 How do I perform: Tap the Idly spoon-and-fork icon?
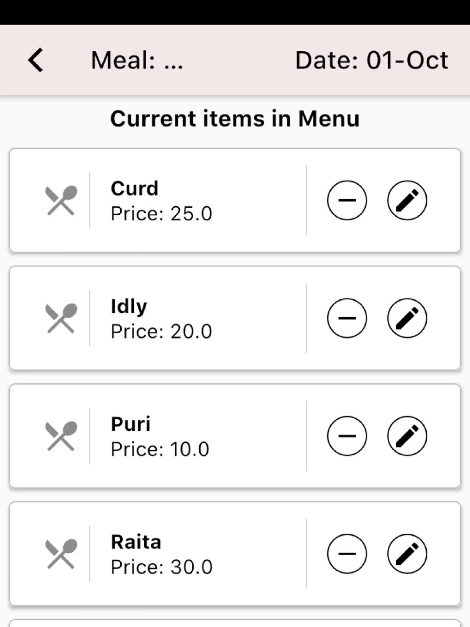tap(61, 319)
